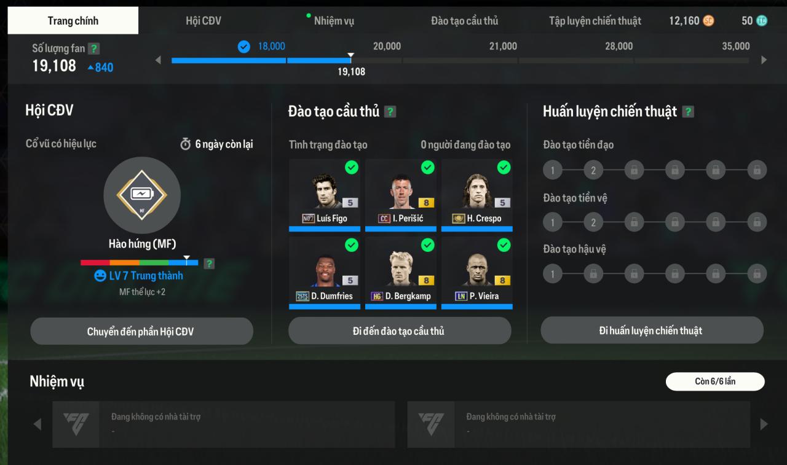Click the Hào hứng (MF) cheer badge icon
This screenshot has width=787, height=465.
coord(142,195)
